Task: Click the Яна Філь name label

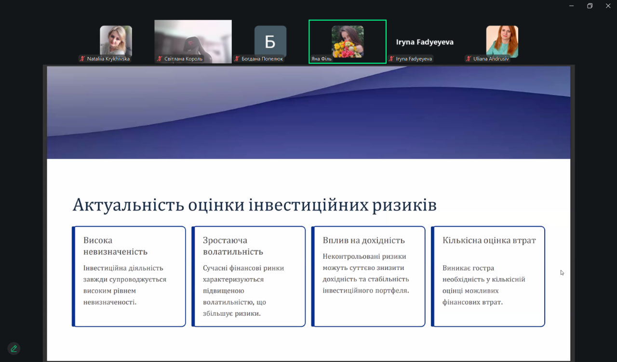Action: [322, 59]
